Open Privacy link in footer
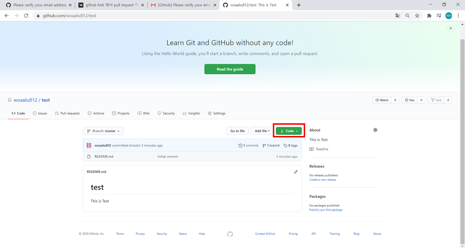465x248 pixels. point(140,234)
